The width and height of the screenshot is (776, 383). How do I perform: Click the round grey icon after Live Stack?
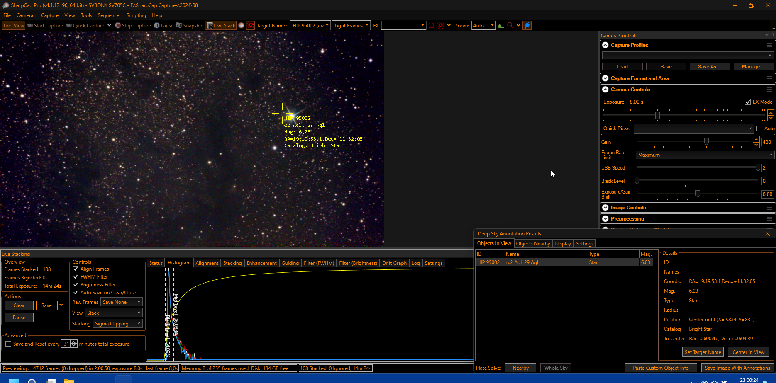pyautogui.click(x=241, y=26)
